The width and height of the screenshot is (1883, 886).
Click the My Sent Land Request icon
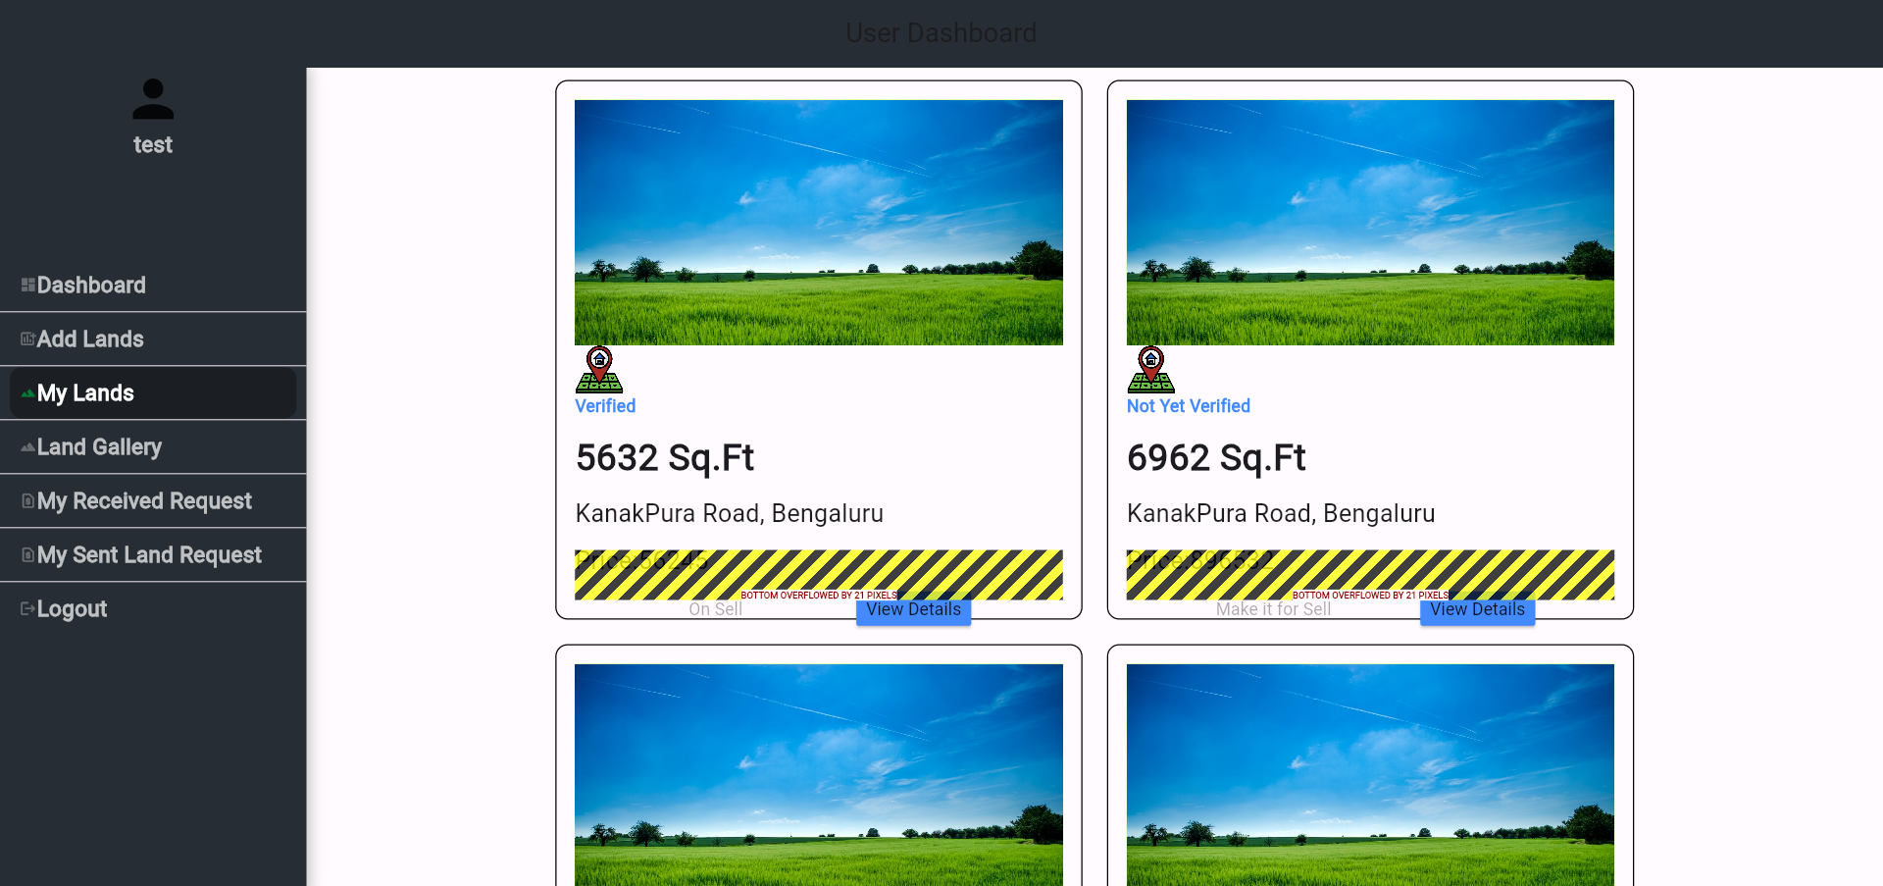tap(28, 555)
